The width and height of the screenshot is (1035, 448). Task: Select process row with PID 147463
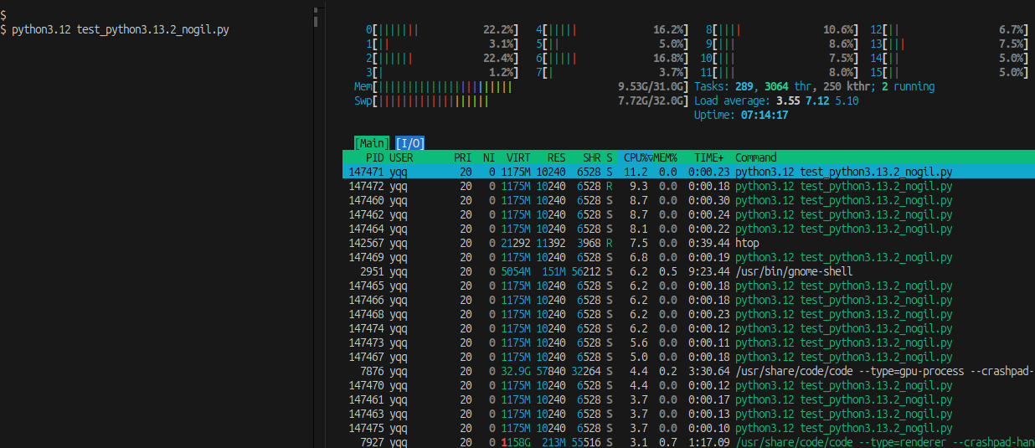(688, 414)
